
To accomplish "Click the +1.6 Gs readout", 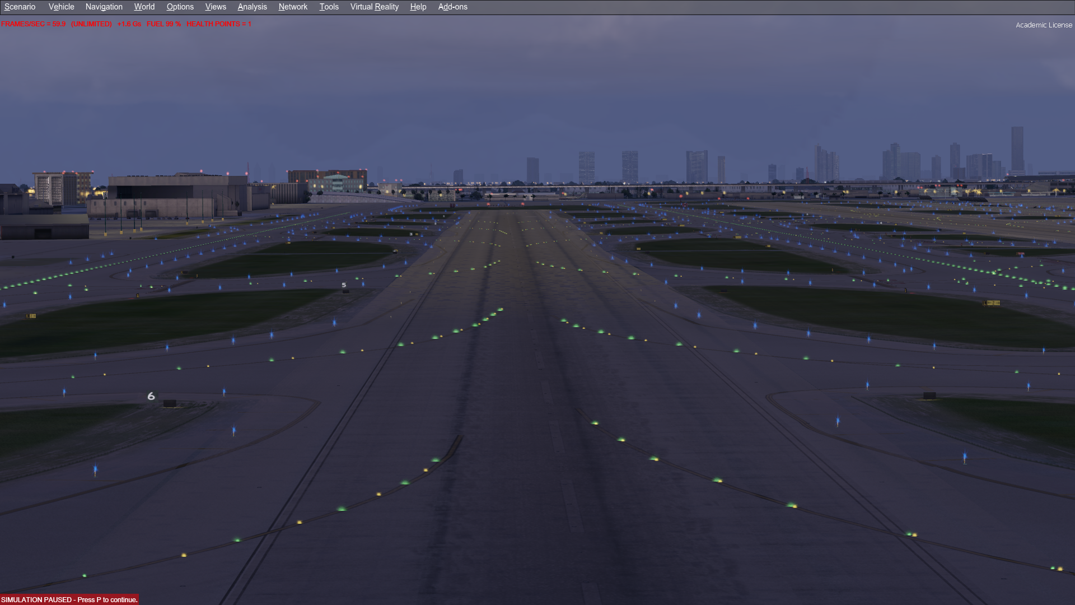I will [x=129, y=24].
